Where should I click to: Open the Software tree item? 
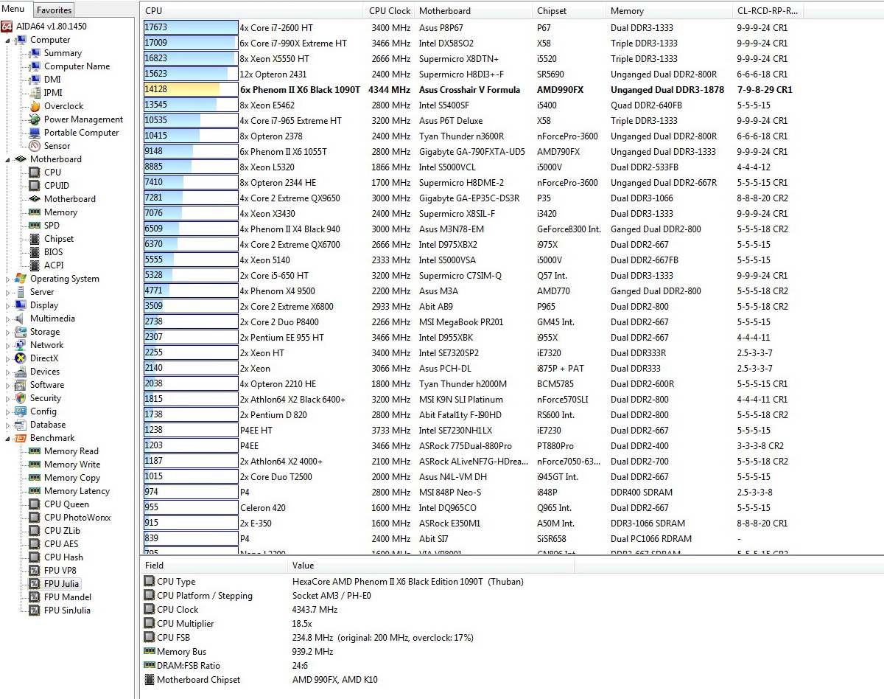pos(47,385)
